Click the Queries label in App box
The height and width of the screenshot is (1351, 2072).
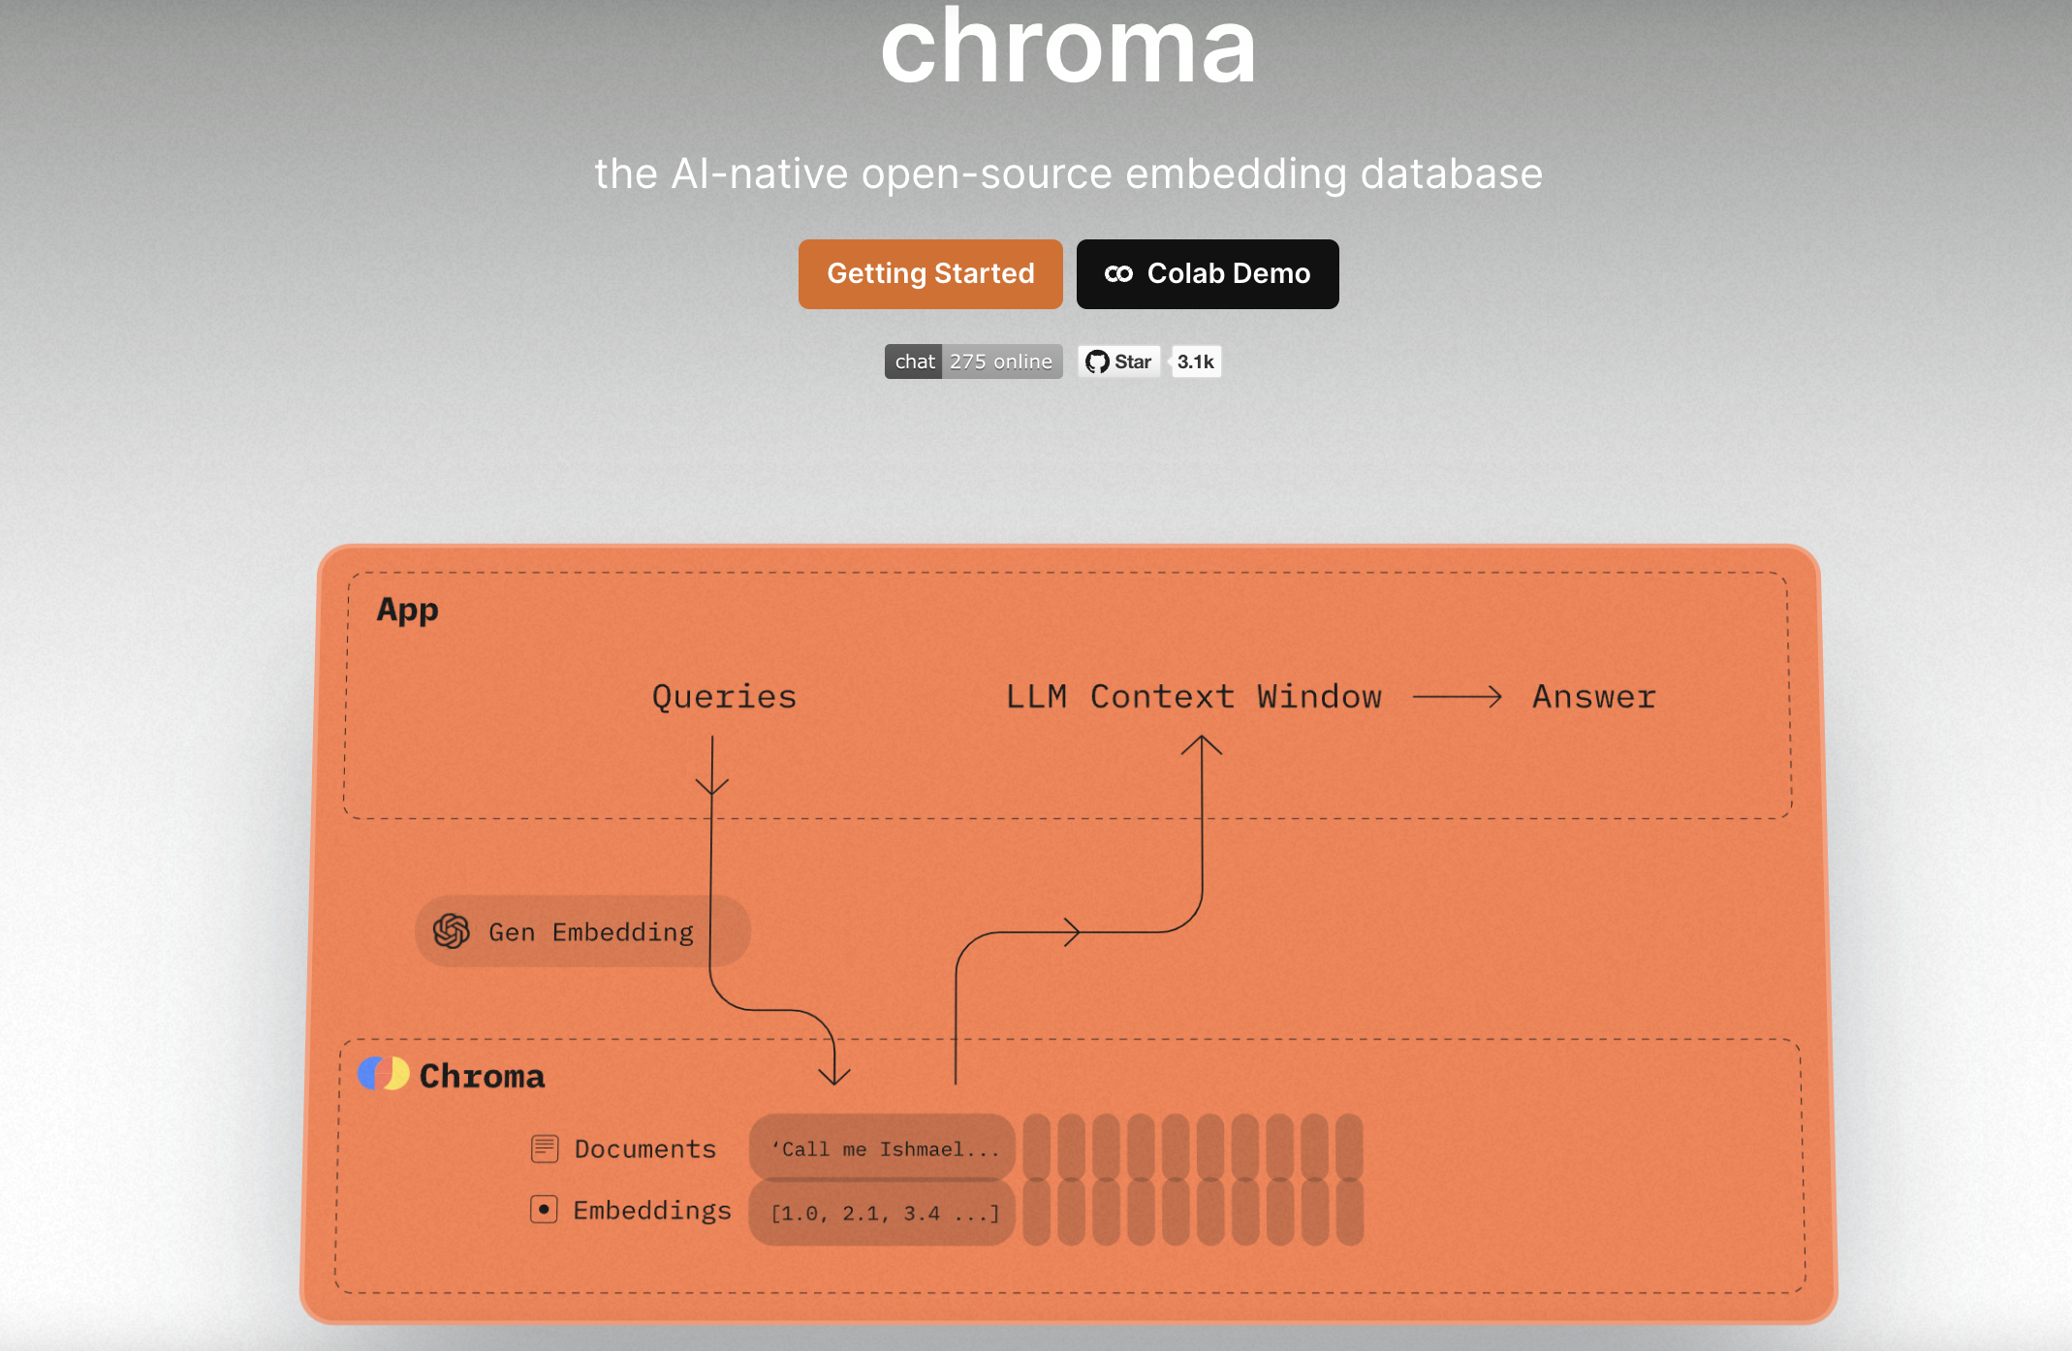724,697
